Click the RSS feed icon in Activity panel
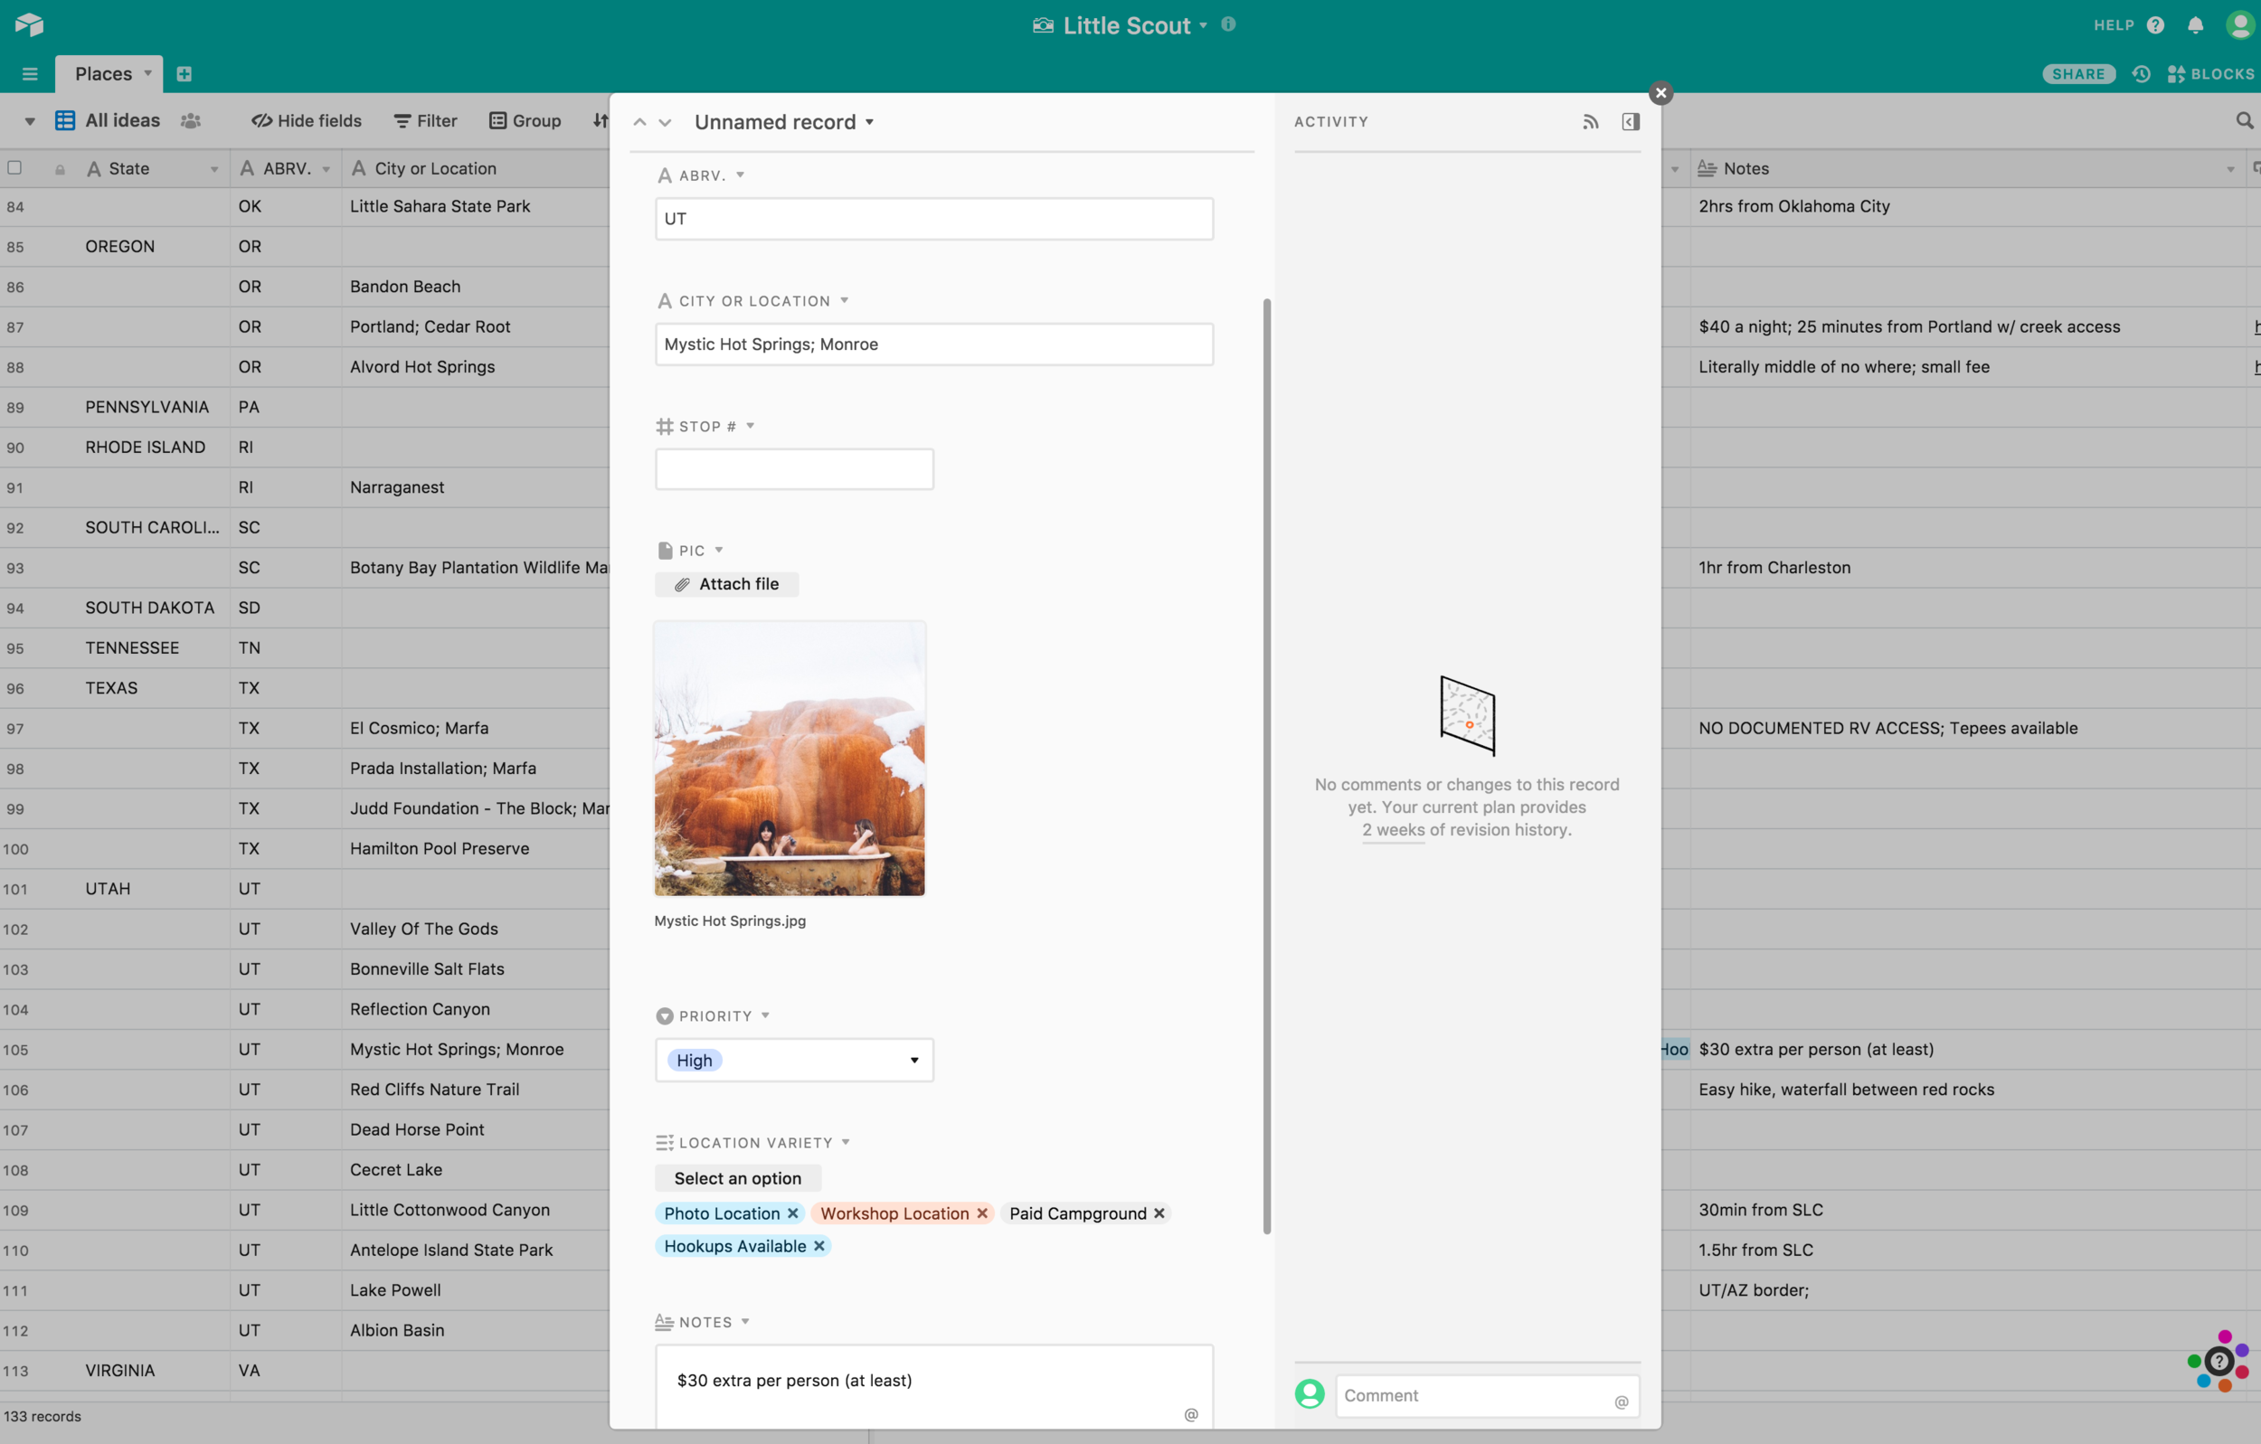Image resolution: width=2261 pixels, height=1444 pixels. [1590, 122]
